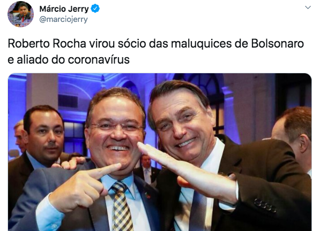Select the tweet text starting 'Roberto Rocha virou'
This screenshot has height=231, width=312.
coord(156,51)
